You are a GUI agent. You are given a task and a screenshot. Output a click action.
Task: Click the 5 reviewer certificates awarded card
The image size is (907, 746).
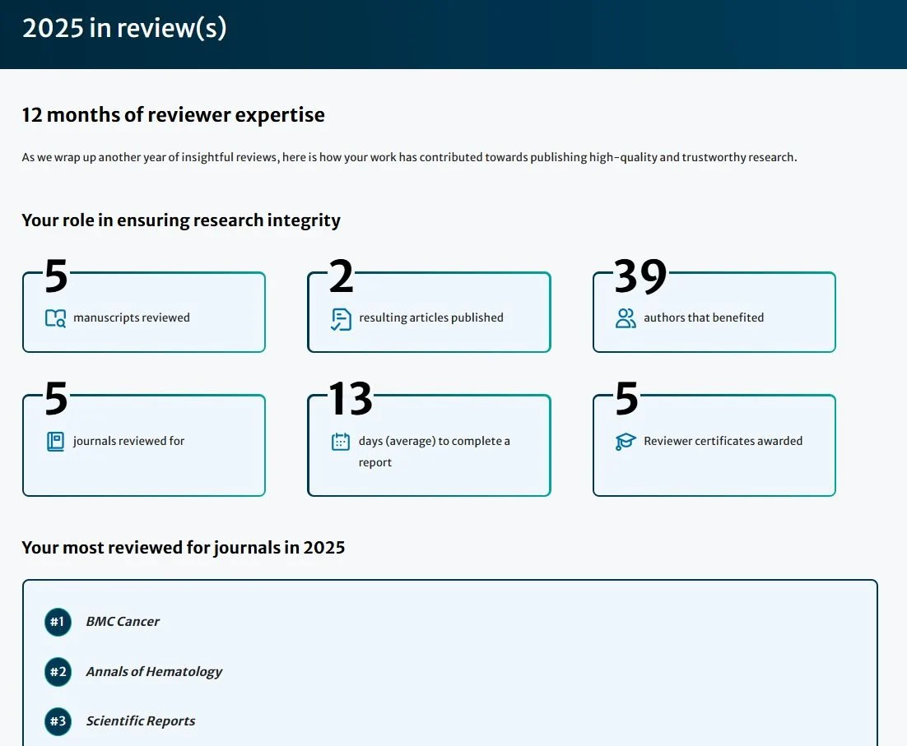[714, 446]
